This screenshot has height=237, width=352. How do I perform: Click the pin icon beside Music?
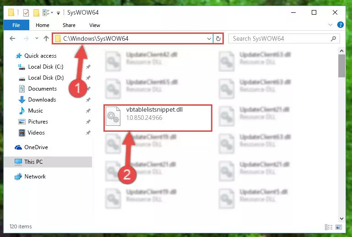click(88, 111)
